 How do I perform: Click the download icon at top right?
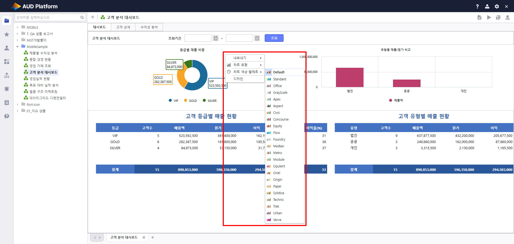(507, 17)
